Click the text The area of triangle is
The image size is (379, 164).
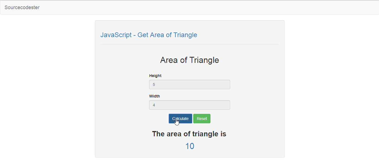tap(189, 134)
